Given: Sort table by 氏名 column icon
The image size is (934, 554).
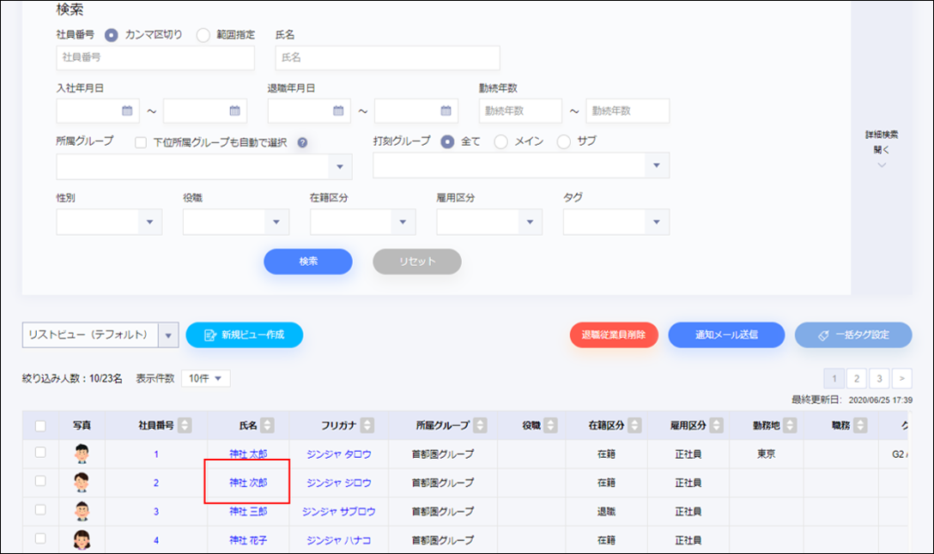Looking at the screenshot, I should [x=268, y=425].
